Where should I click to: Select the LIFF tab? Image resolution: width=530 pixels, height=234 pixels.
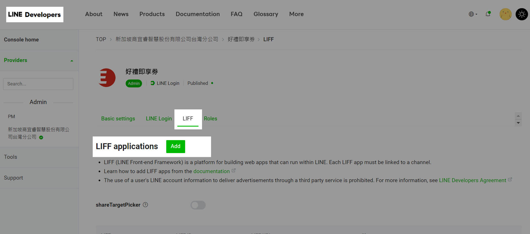coord(188,119)
